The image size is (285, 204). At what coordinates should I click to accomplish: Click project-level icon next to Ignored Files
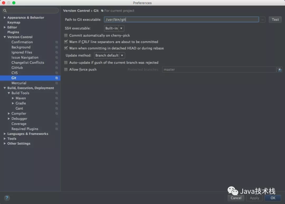click(x=56, y=52)
